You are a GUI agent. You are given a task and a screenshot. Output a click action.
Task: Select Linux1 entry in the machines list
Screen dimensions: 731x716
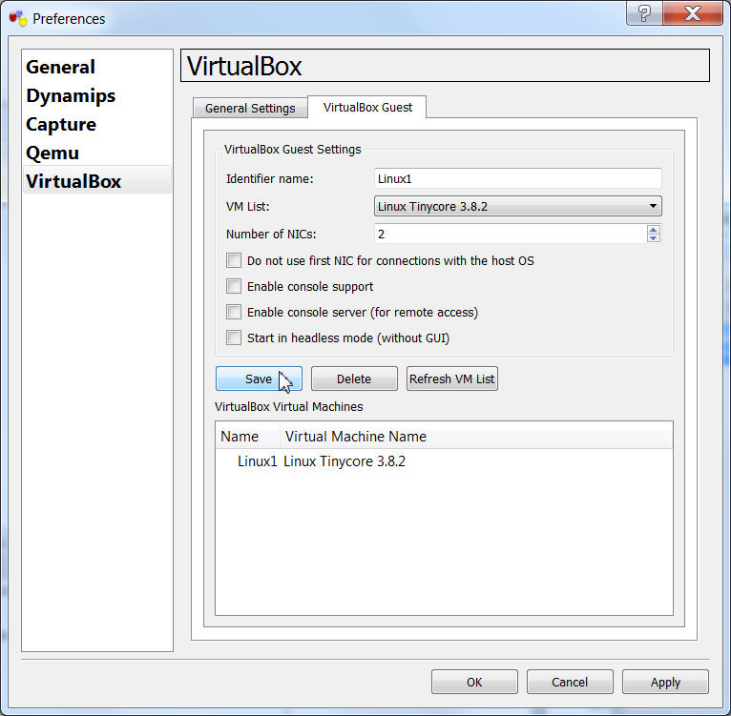[x=258, y=461]
